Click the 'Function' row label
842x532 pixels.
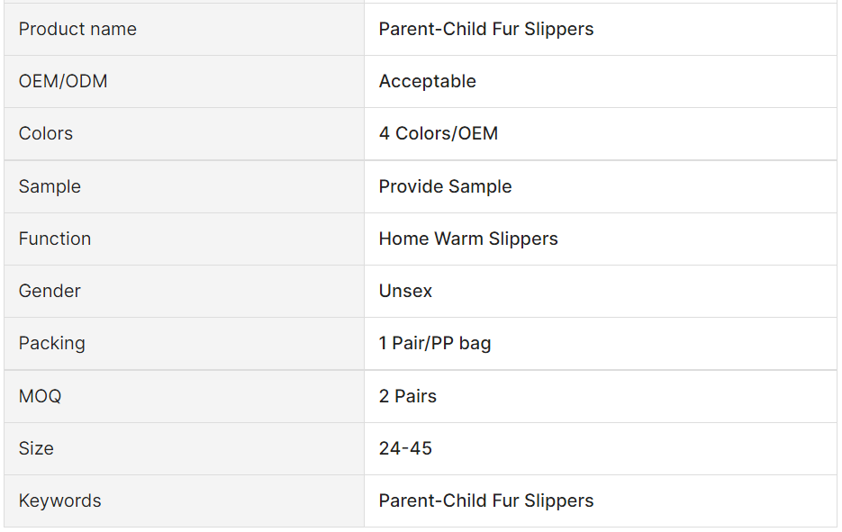click(x=55, y=239)
